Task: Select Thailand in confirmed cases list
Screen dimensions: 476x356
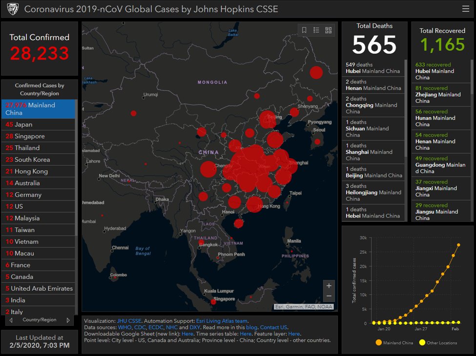Action: coord(38,148)
